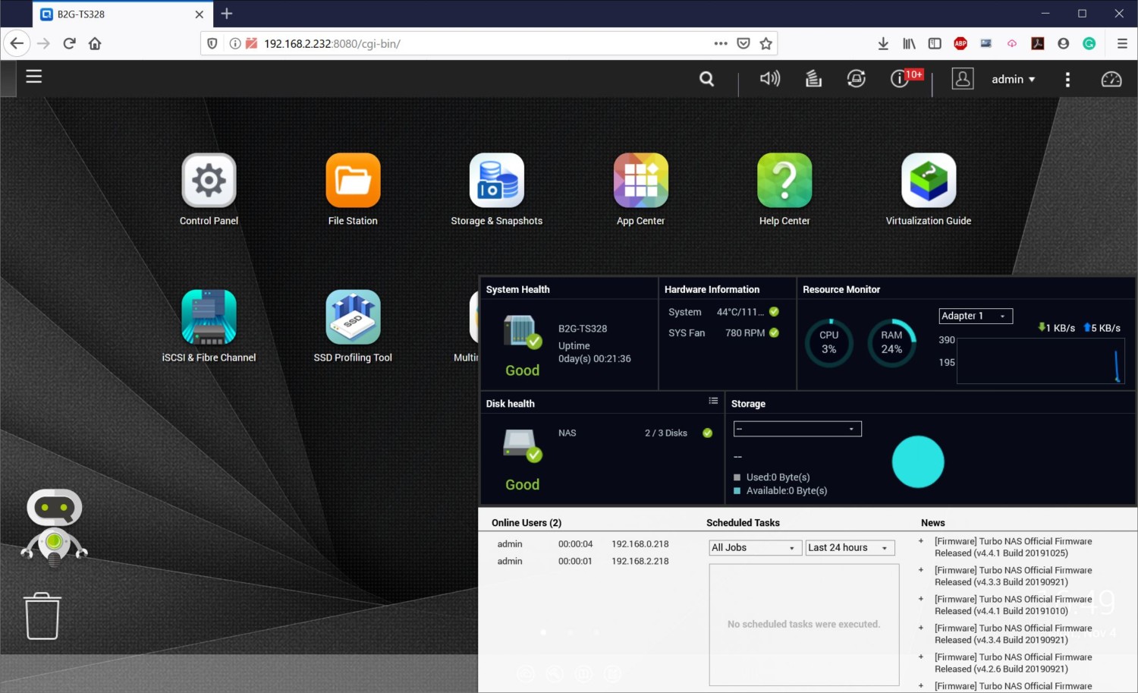Open the Last 24 hours dropdown
1138x693 pixels.
coord(850,547)
